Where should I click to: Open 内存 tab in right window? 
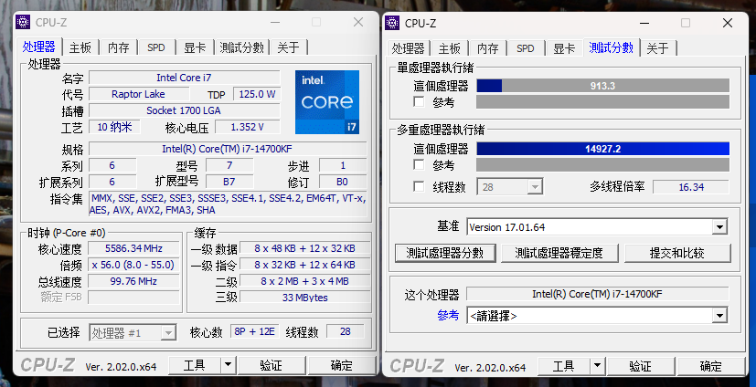[x=488, y=48]
